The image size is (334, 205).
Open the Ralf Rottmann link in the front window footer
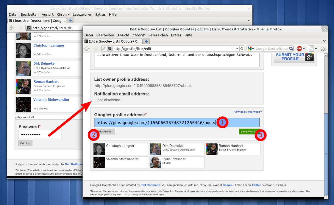pos(150,185)
